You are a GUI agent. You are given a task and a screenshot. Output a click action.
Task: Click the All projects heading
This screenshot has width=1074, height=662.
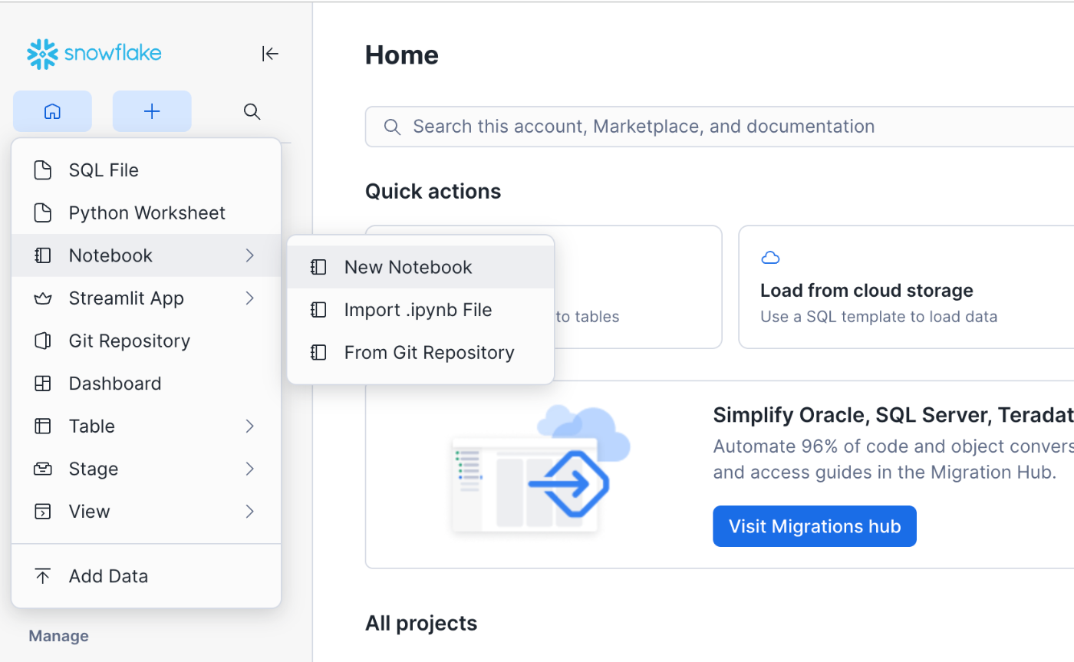421,623
